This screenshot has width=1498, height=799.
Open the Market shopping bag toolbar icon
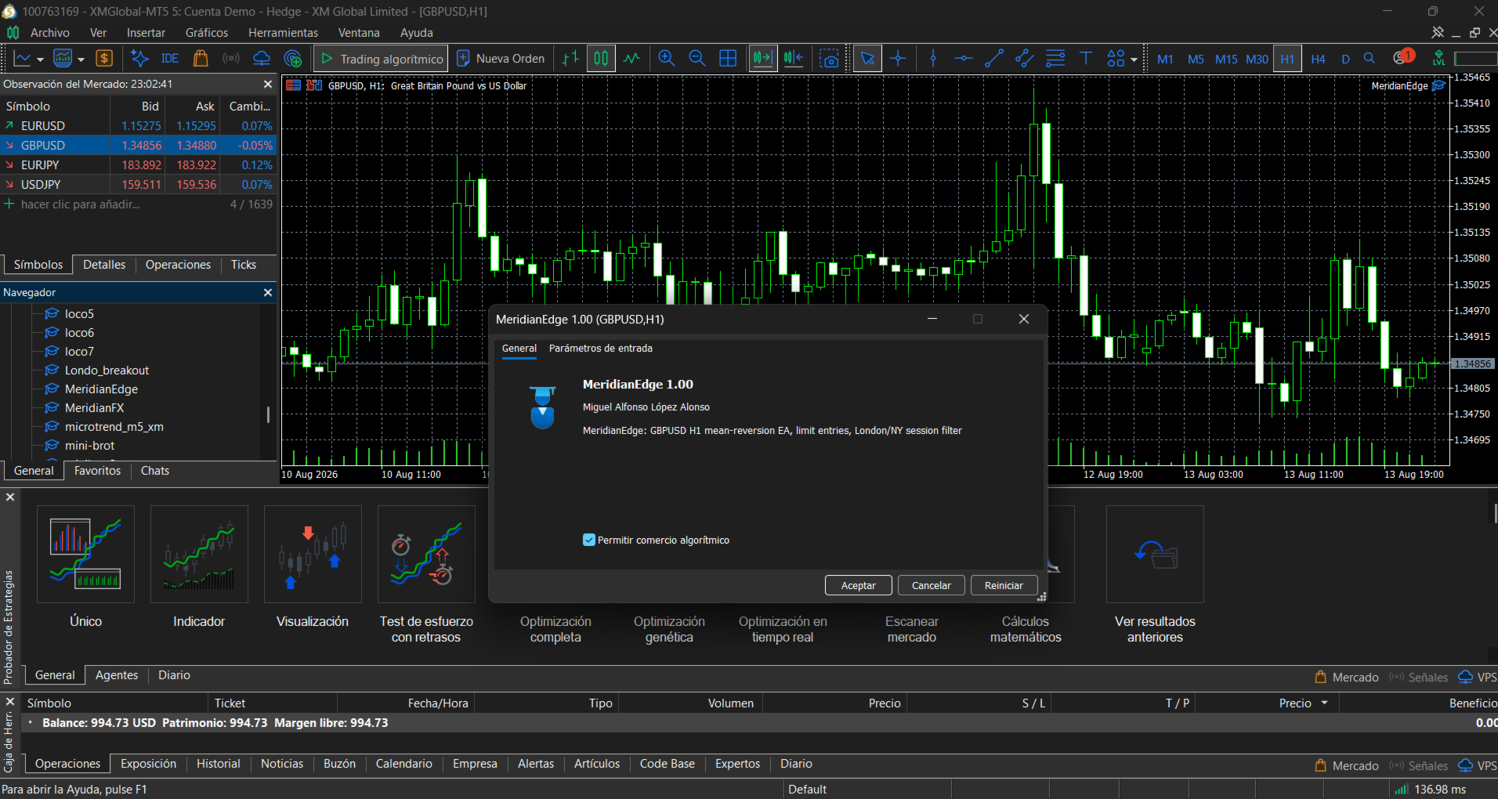coord(201,58)
